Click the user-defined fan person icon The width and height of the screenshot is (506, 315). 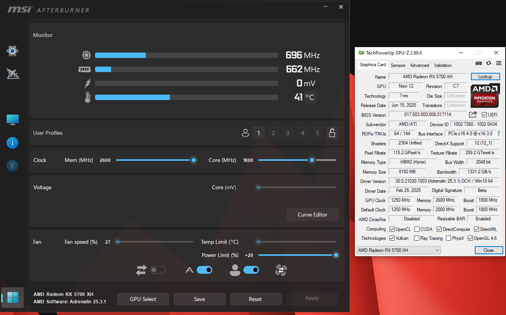coord(235,270)
